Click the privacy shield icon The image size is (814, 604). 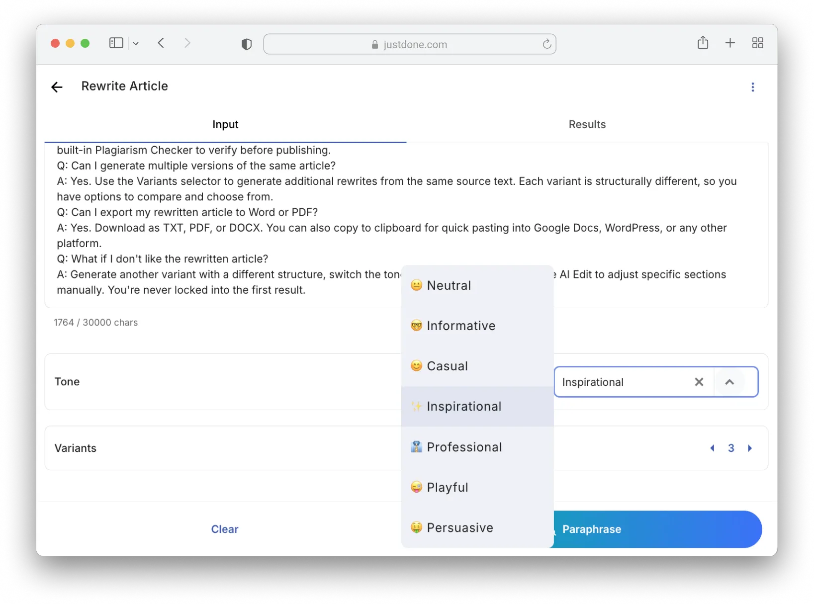click(x=246, y=44)
